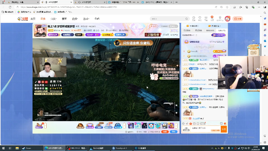This screenshot has width=268, height=151.
Task: Open a new browser tab with plus
Action: [177, 2]
